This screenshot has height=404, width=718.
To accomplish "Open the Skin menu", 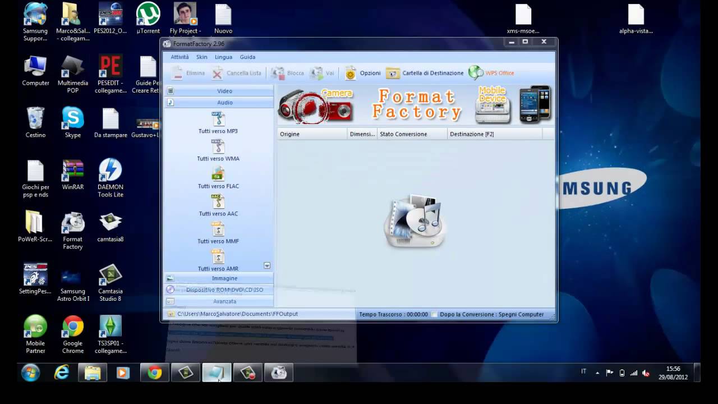I will pyautogui.click(x=202, y=57).
